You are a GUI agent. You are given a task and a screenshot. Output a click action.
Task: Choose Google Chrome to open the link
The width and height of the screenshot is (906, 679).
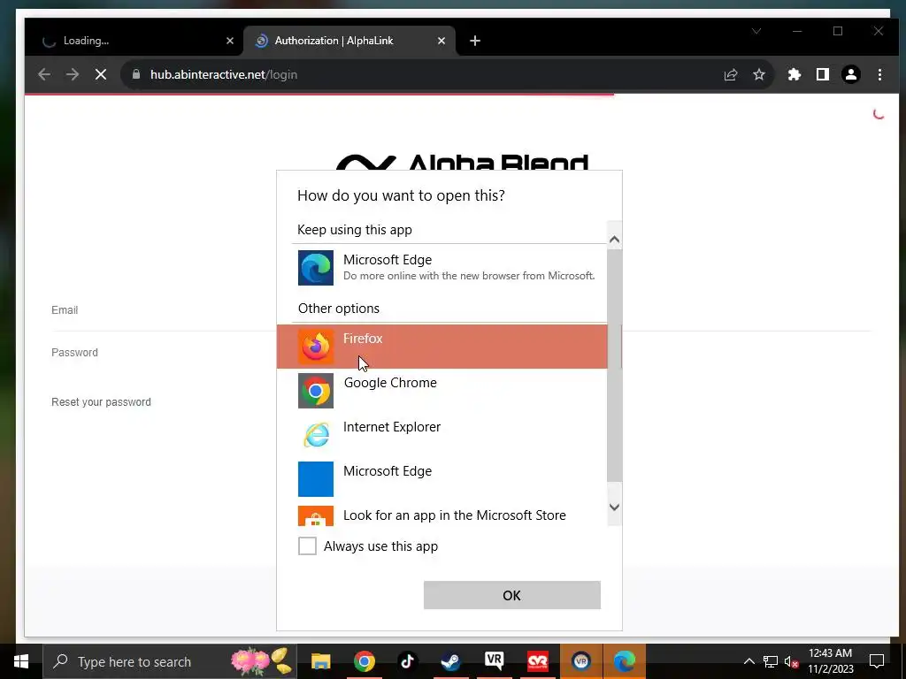coord(442,390)
